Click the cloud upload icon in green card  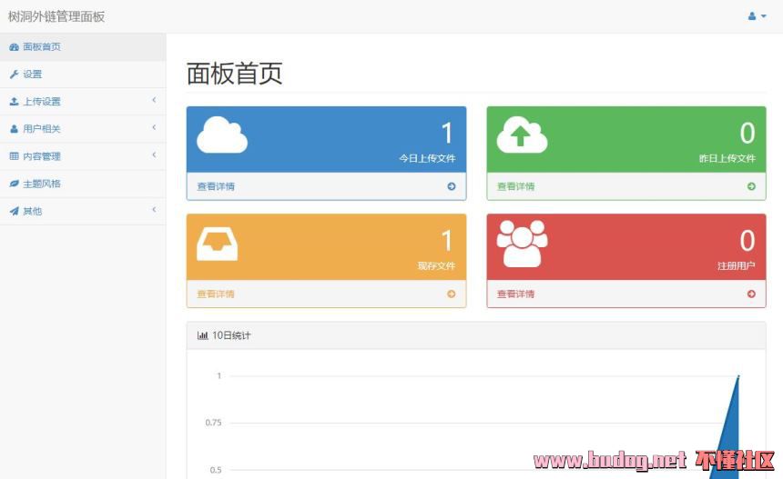[x=522, y=135]
